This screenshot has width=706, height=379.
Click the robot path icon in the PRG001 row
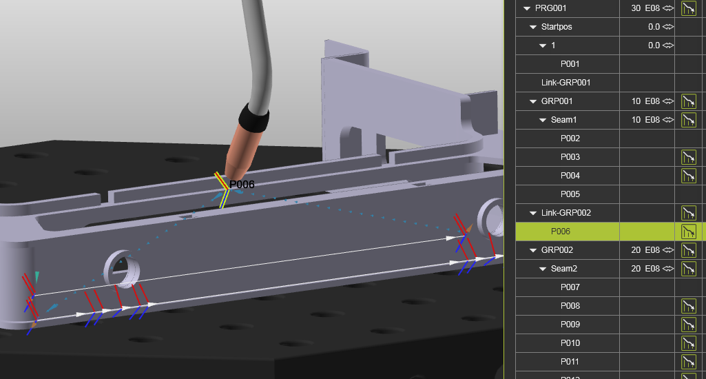pyautogui.click(x=688, y=8)
